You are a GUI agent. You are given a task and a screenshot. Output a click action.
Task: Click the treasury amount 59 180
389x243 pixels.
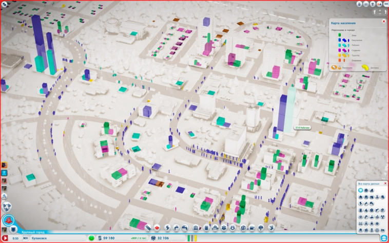tap(109, 238)
